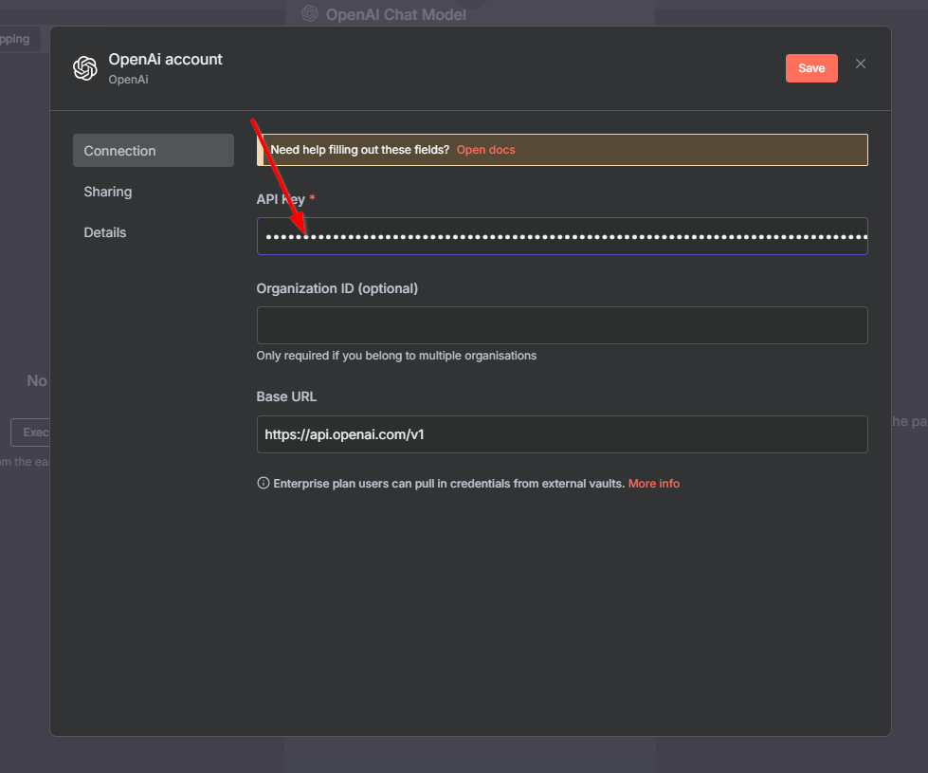Open docs link in help banner

click(x=485, y=150)
